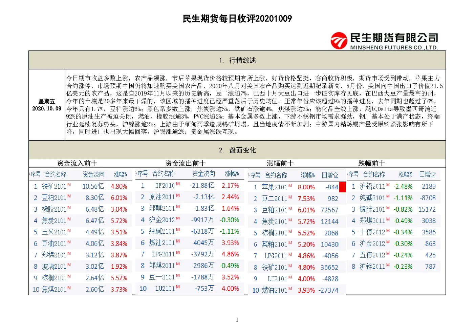Select section heading 1. 行情综述

pos(237,60)
